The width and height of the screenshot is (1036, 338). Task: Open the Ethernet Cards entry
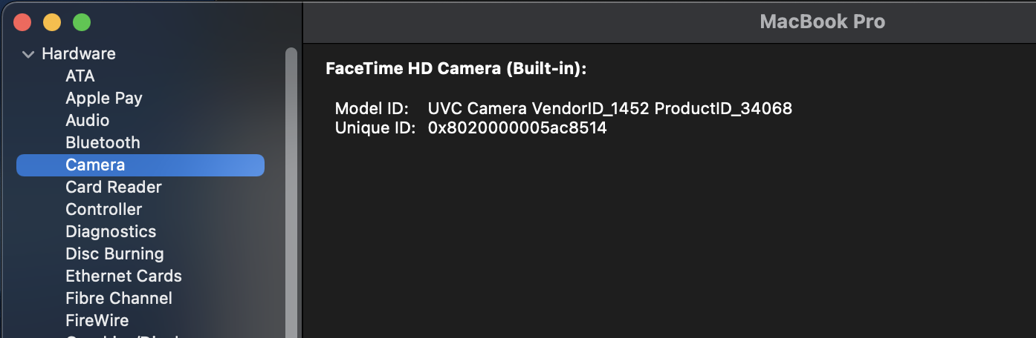123,276
